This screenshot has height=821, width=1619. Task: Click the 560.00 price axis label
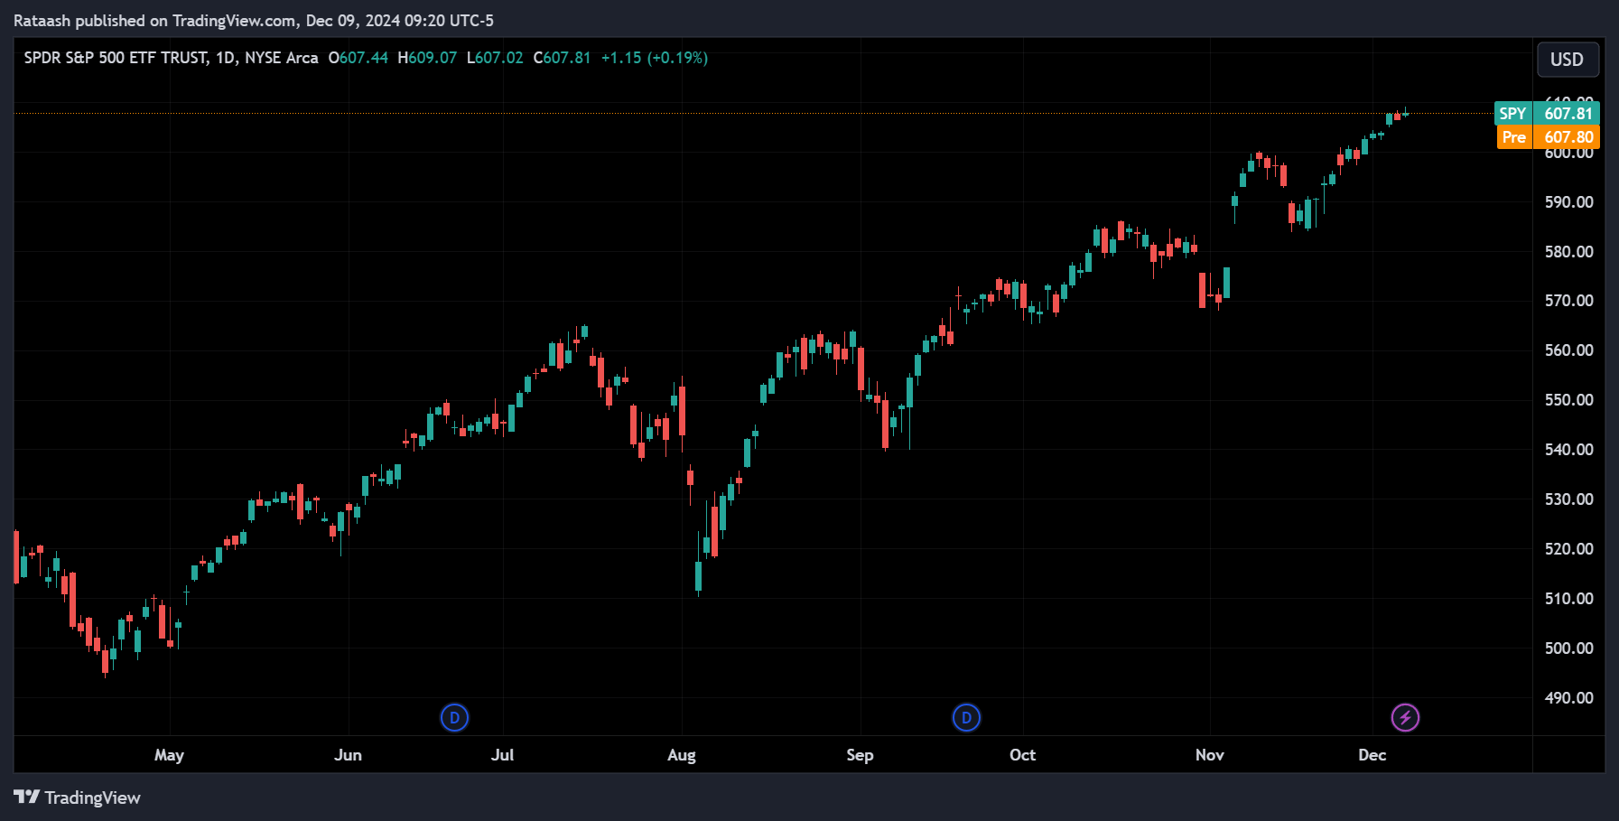[x=1569, y=350]
